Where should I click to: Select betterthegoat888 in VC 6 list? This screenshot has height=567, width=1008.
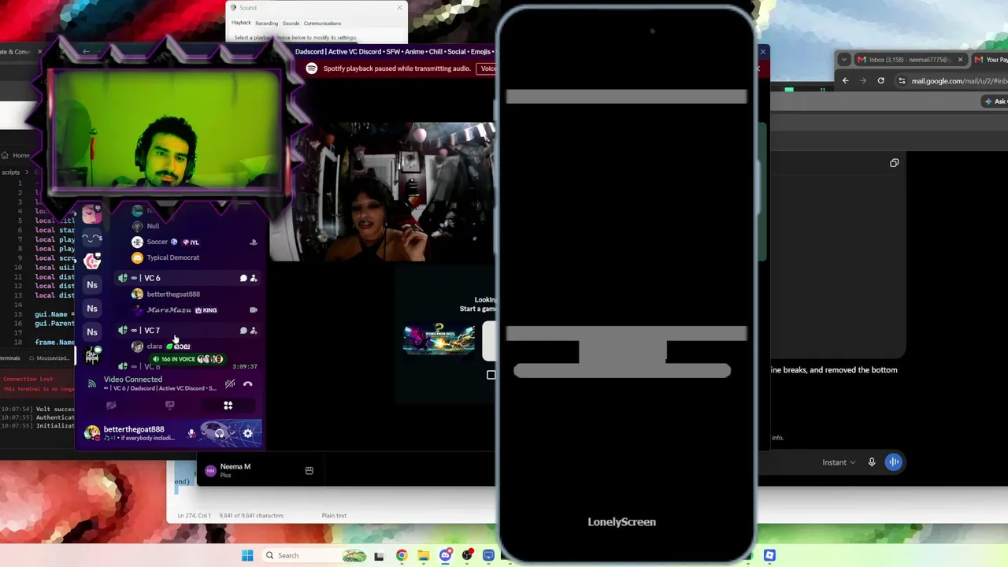click(195, 294)
